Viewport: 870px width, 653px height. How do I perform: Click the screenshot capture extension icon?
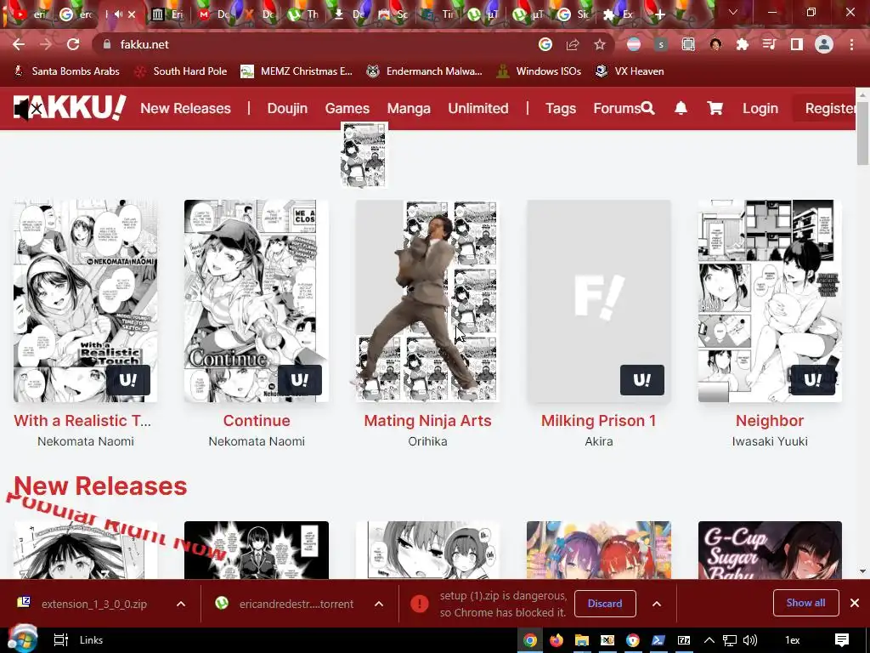click(688, 44)
